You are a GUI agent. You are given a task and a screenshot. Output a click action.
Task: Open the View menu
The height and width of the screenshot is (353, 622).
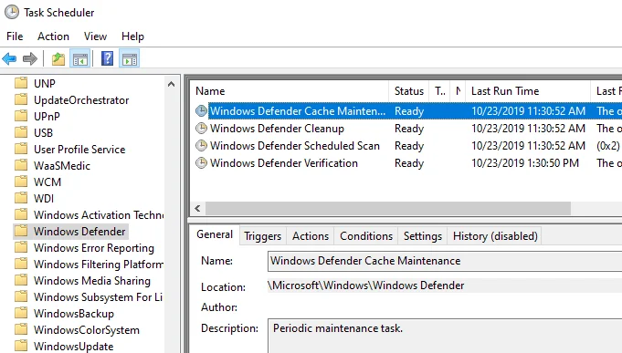[x=95, y=36]
